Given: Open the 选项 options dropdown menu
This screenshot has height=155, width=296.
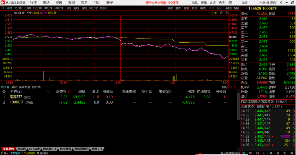Looking at the screenshot, I should pyautogui.click(x=221, y=3).
